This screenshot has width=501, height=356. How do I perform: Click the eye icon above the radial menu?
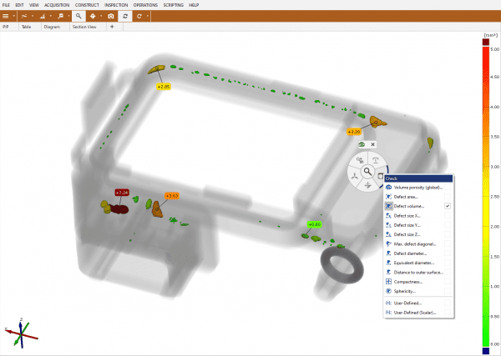pos(362,144)
